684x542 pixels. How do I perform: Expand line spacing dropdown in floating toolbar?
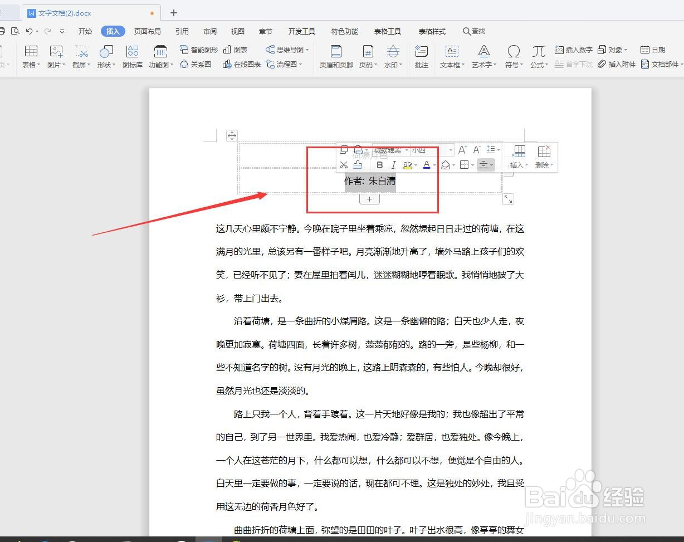coord(499,150)
